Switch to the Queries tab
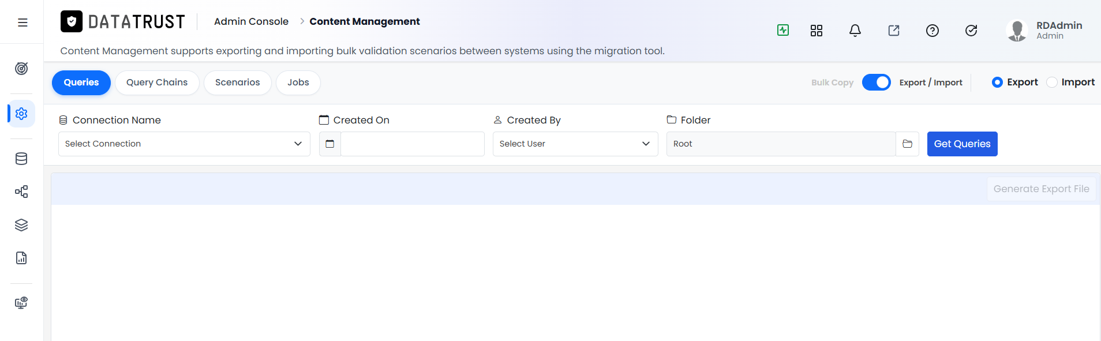Image resolution: width=1101 pixels, height=341 pixels. 81,83
